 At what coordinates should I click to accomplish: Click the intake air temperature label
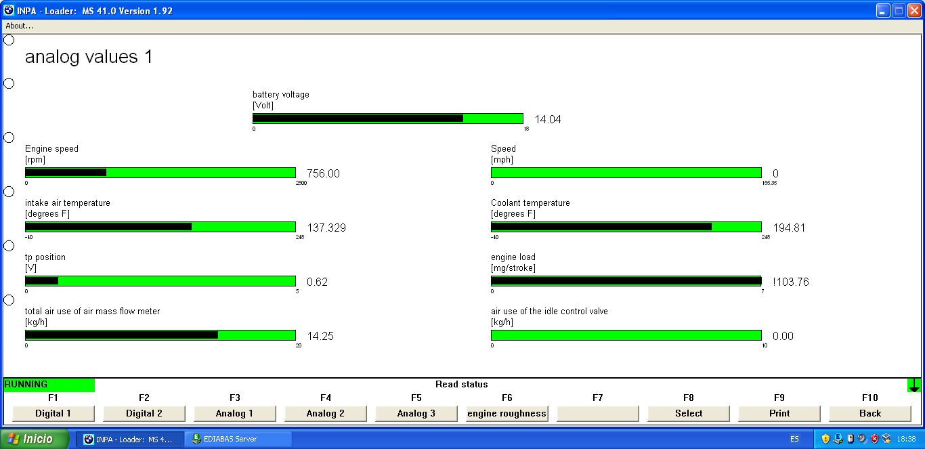click(x=68, y=203)
